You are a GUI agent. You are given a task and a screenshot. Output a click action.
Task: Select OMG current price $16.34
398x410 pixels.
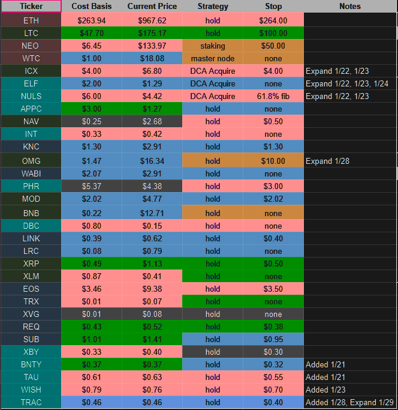click(152, 161)
